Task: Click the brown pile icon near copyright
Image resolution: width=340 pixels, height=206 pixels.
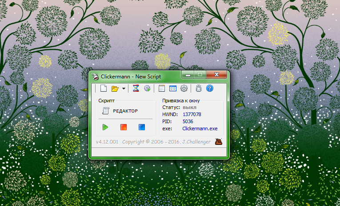Action: point(219,142)
